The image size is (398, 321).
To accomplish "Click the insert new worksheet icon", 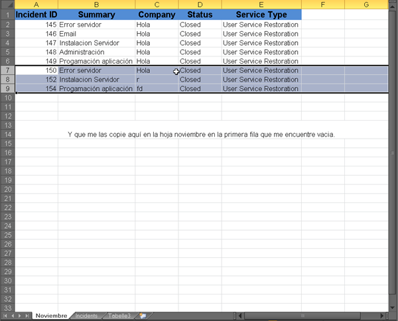I will point(143,316).
